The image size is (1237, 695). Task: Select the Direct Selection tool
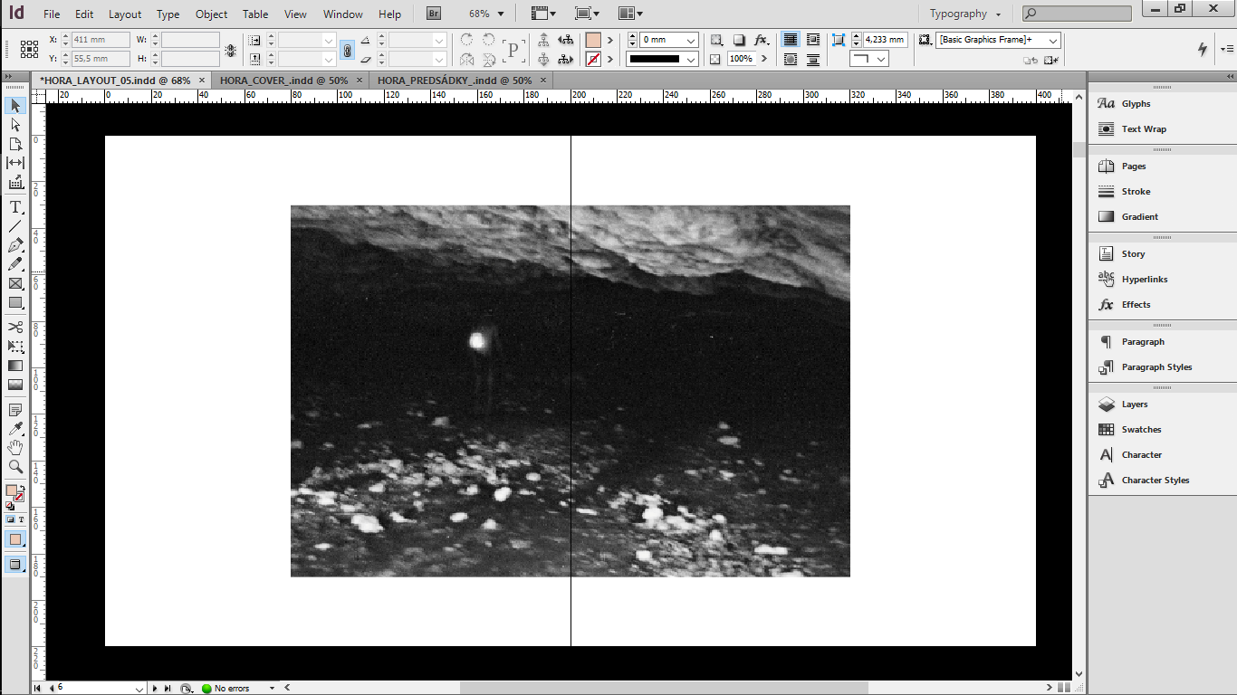[15, 125]
